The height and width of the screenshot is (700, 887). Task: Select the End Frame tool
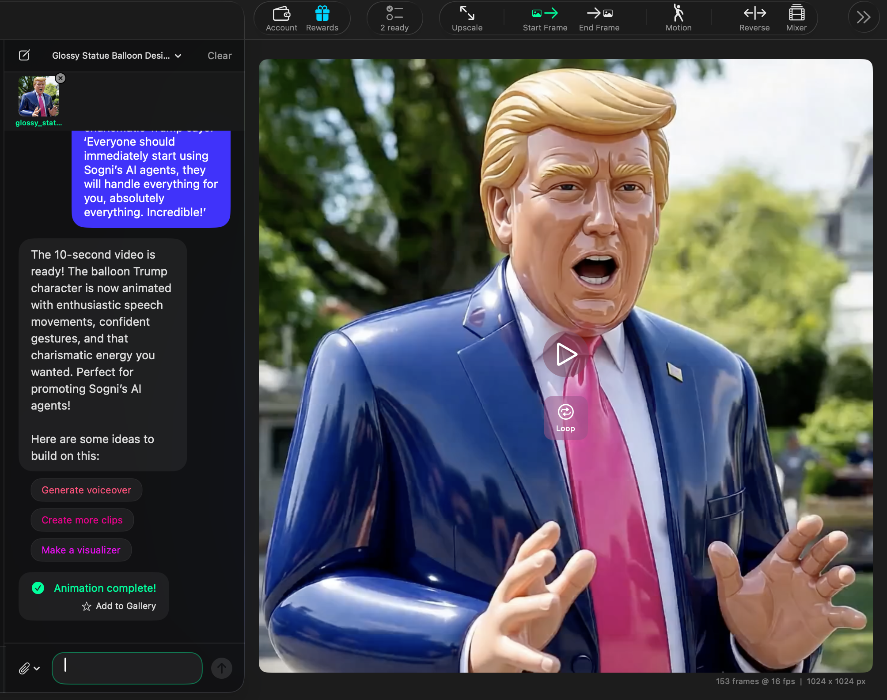(599, 18)
